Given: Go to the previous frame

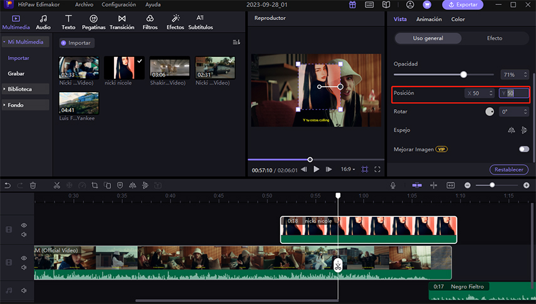Looking at the screenshot, I should click(x=303, y=169).
